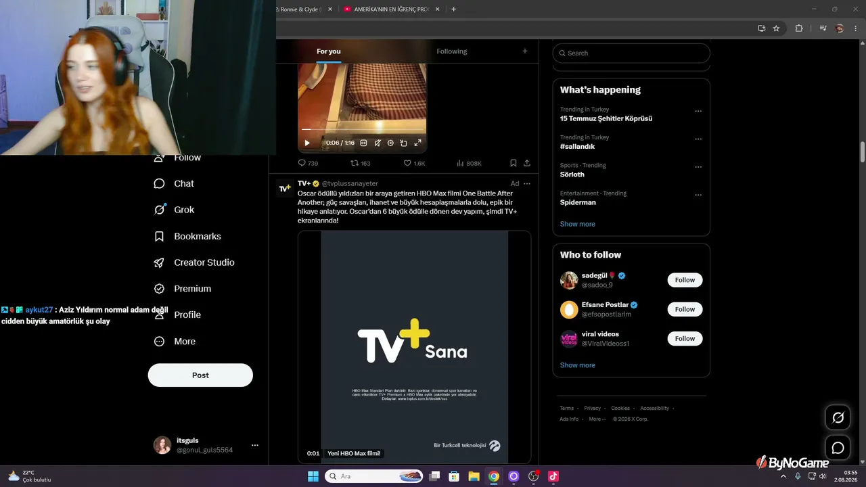Follow the Efsane Postlar account
The width and height of the screenshot is (866, 487).
pyautogui.click(x=685, y=309)
